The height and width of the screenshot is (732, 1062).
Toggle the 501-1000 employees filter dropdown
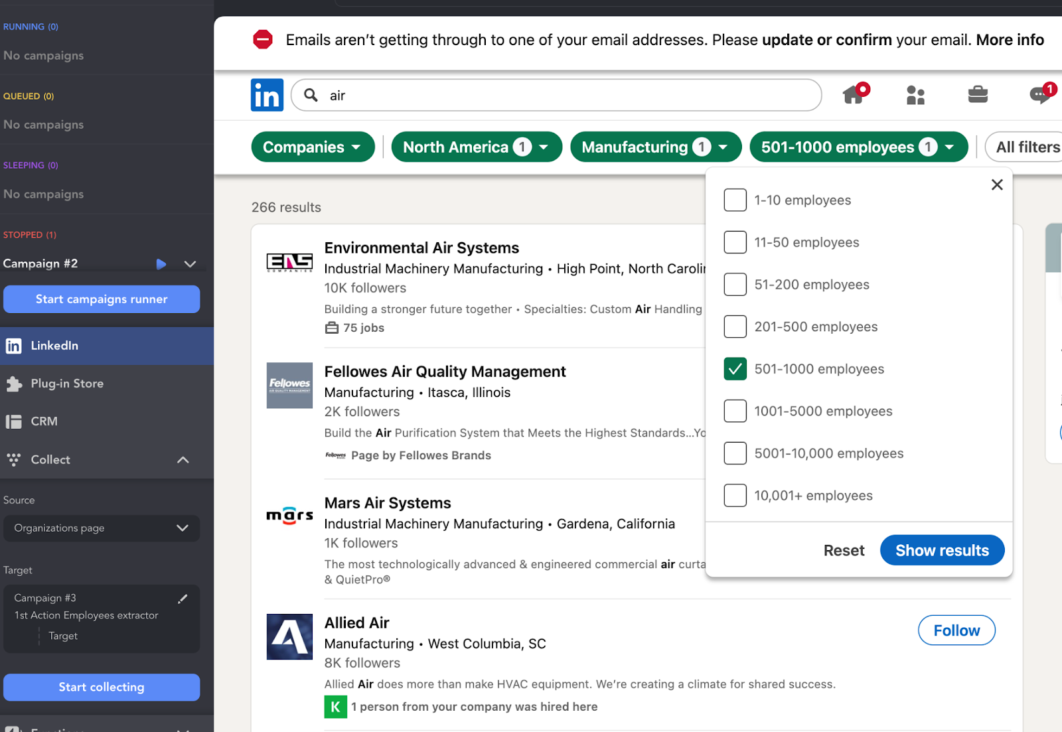point(859,147)
